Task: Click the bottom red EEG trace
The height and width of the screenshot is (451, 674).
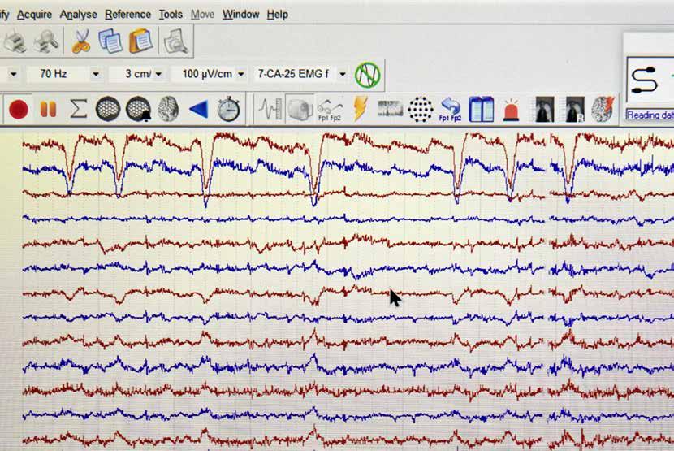Action: [348, 440]
